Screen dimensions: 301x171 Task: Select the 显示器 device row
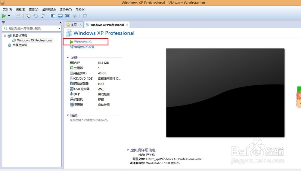pos(95,105)
